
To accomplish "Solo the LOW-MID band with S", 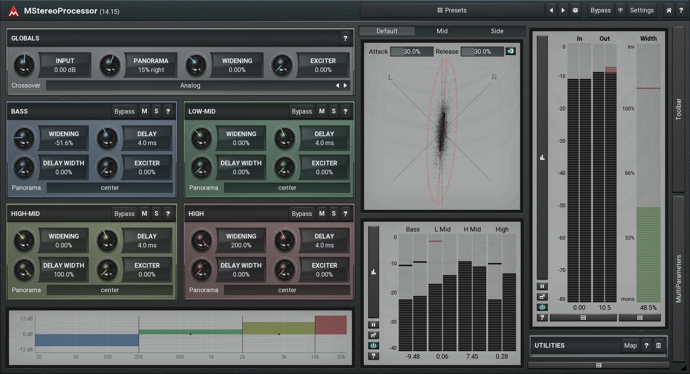I will (x=333, y=111).
